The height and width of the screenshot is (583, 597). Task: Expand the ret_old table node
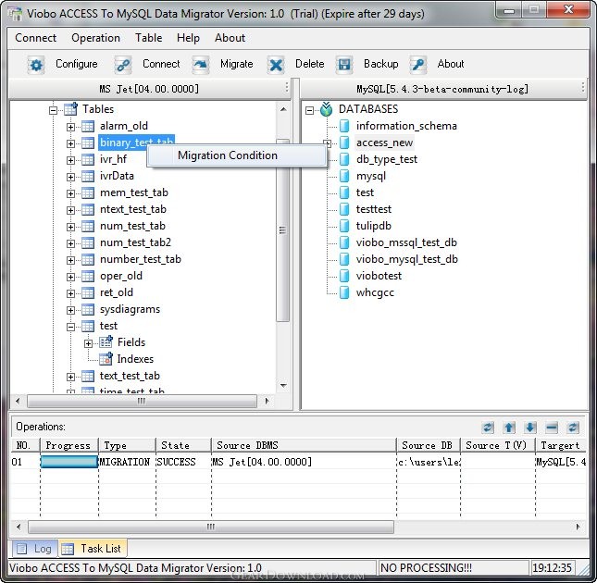click(x=70, y=293)
